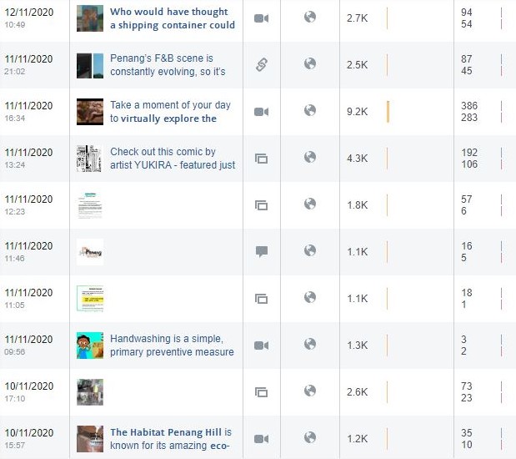This screenshot has height=459, width=516.
Task: Click engagement numbers 386 and 283
Action: (469, 112)
